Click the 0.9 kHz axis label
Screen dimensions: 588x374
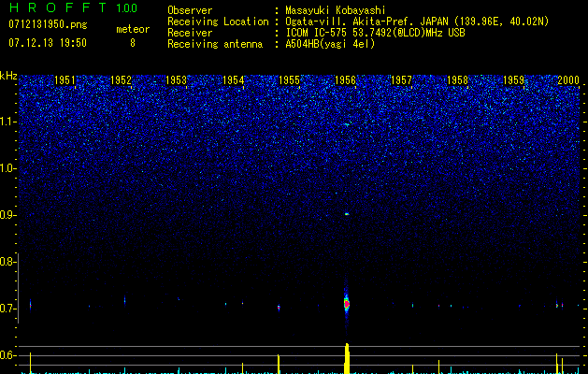coord(7,215)
